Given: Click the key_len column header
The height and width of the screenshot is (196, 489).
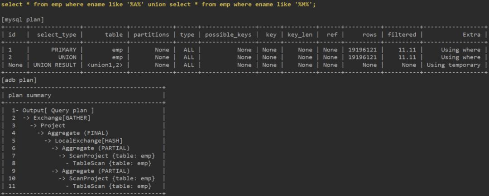Looking at the screenshot, I should (300, 34).
